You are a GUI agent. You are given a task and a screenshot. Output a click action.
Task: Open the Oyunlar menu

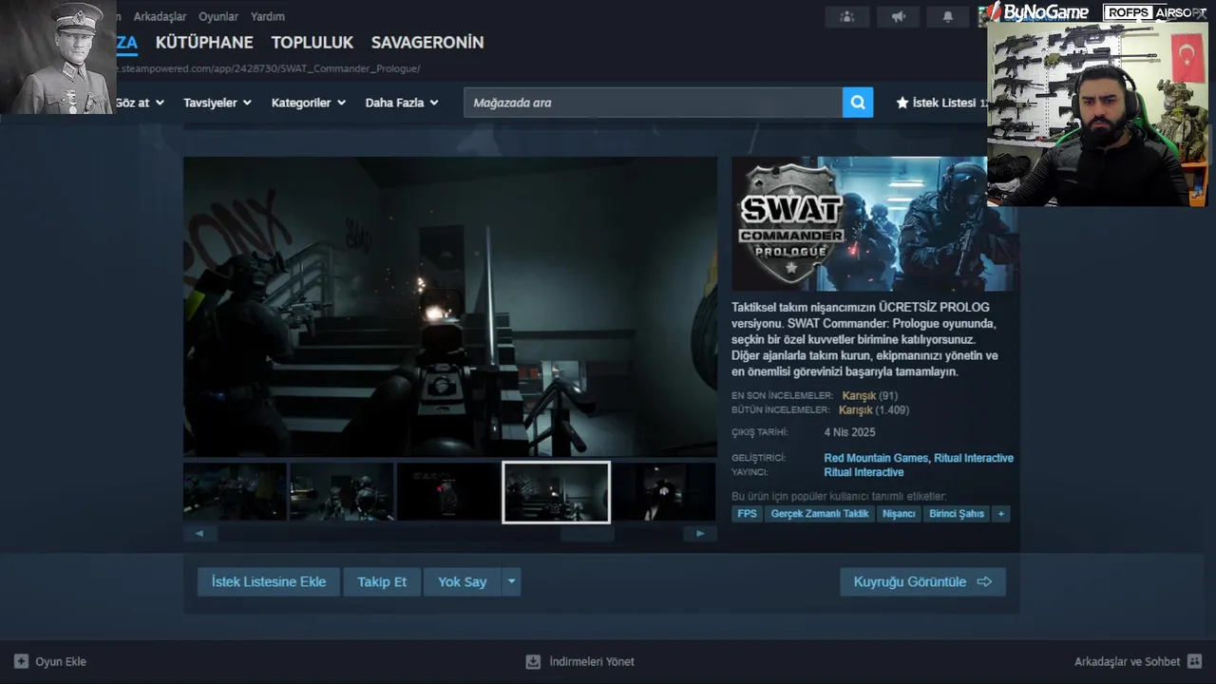[x=218, y=16]
